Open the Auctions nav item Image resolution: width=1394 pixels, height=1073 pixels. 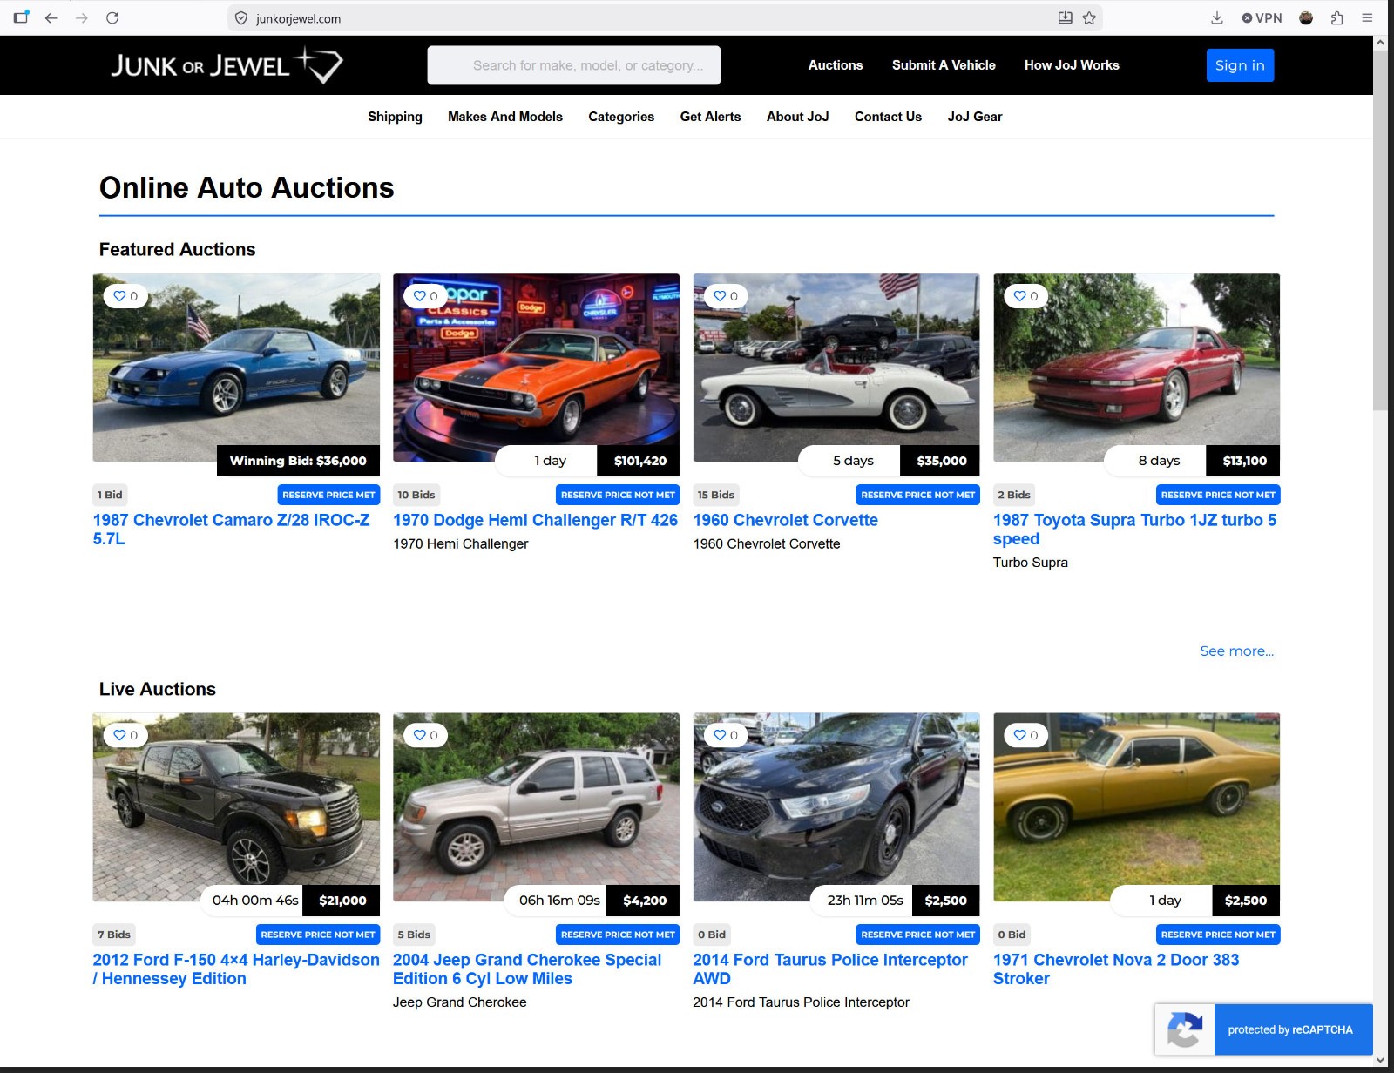coord(836,65)
